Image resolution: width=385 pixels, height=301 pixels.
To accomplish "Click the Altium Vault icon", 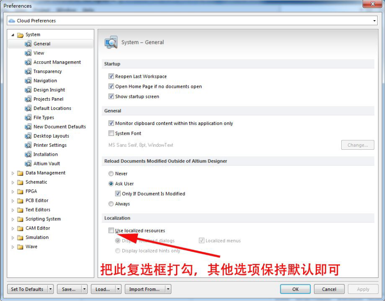I will (28, 163).
